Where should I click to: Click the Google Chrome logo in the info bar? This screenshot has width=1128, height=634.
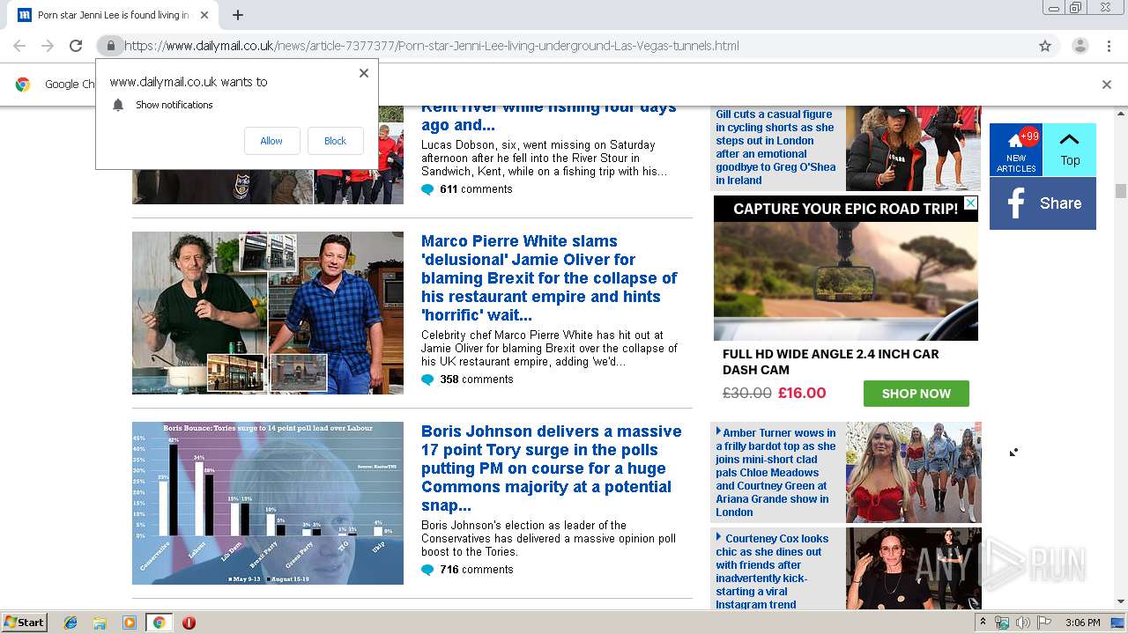click(x=23, y=85)
